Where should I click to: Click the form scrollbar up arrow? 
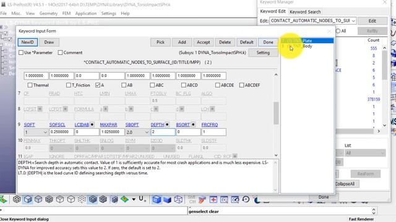pyautogui.click(x=276, y=75)
